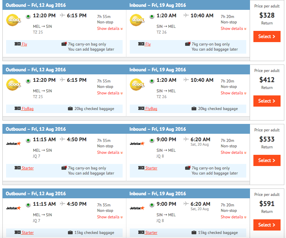
Task: Click no-baggage suitcase icon in first outbound fare
Action: (x=64, y=44)
